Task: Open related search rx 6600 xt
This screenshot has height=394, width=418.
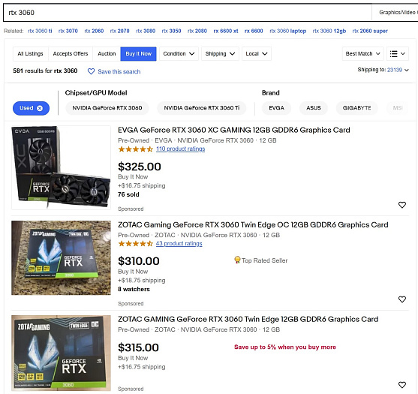Action: 226,31
